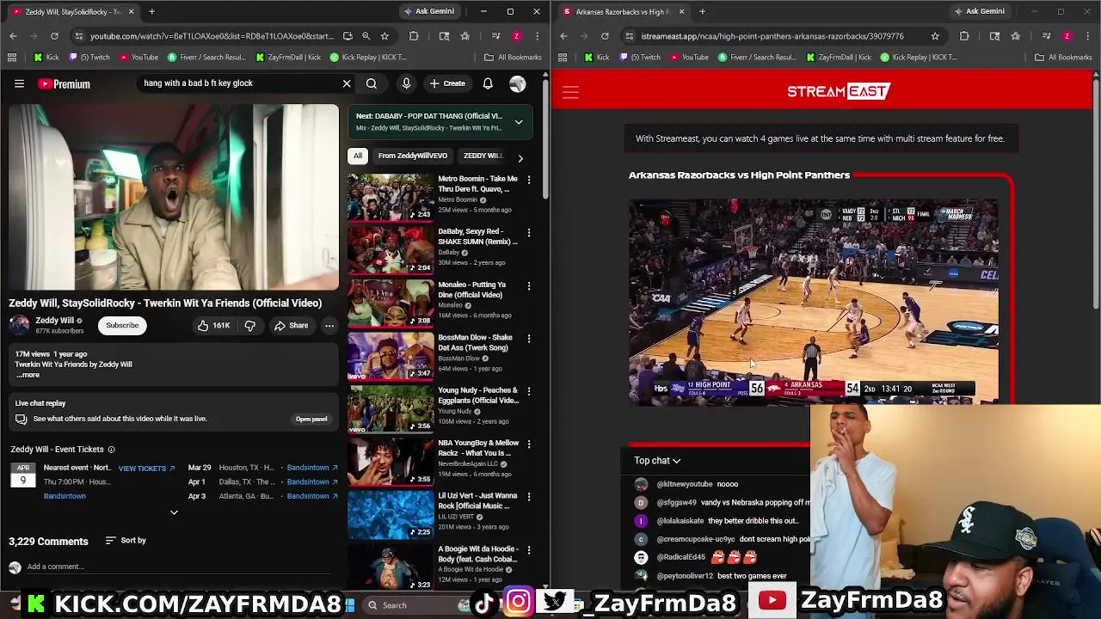Expand more event dates chevron
This screenshot has width=1101, height=619.
(x=174, y=512)
